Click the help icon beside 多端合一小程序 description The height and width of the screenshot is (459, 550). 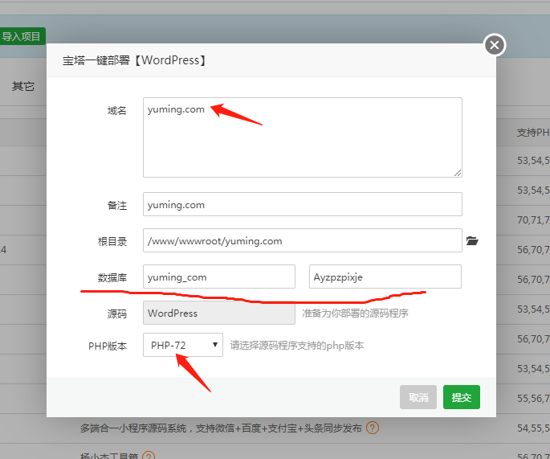pyautogui.click(x=373, y=428)
